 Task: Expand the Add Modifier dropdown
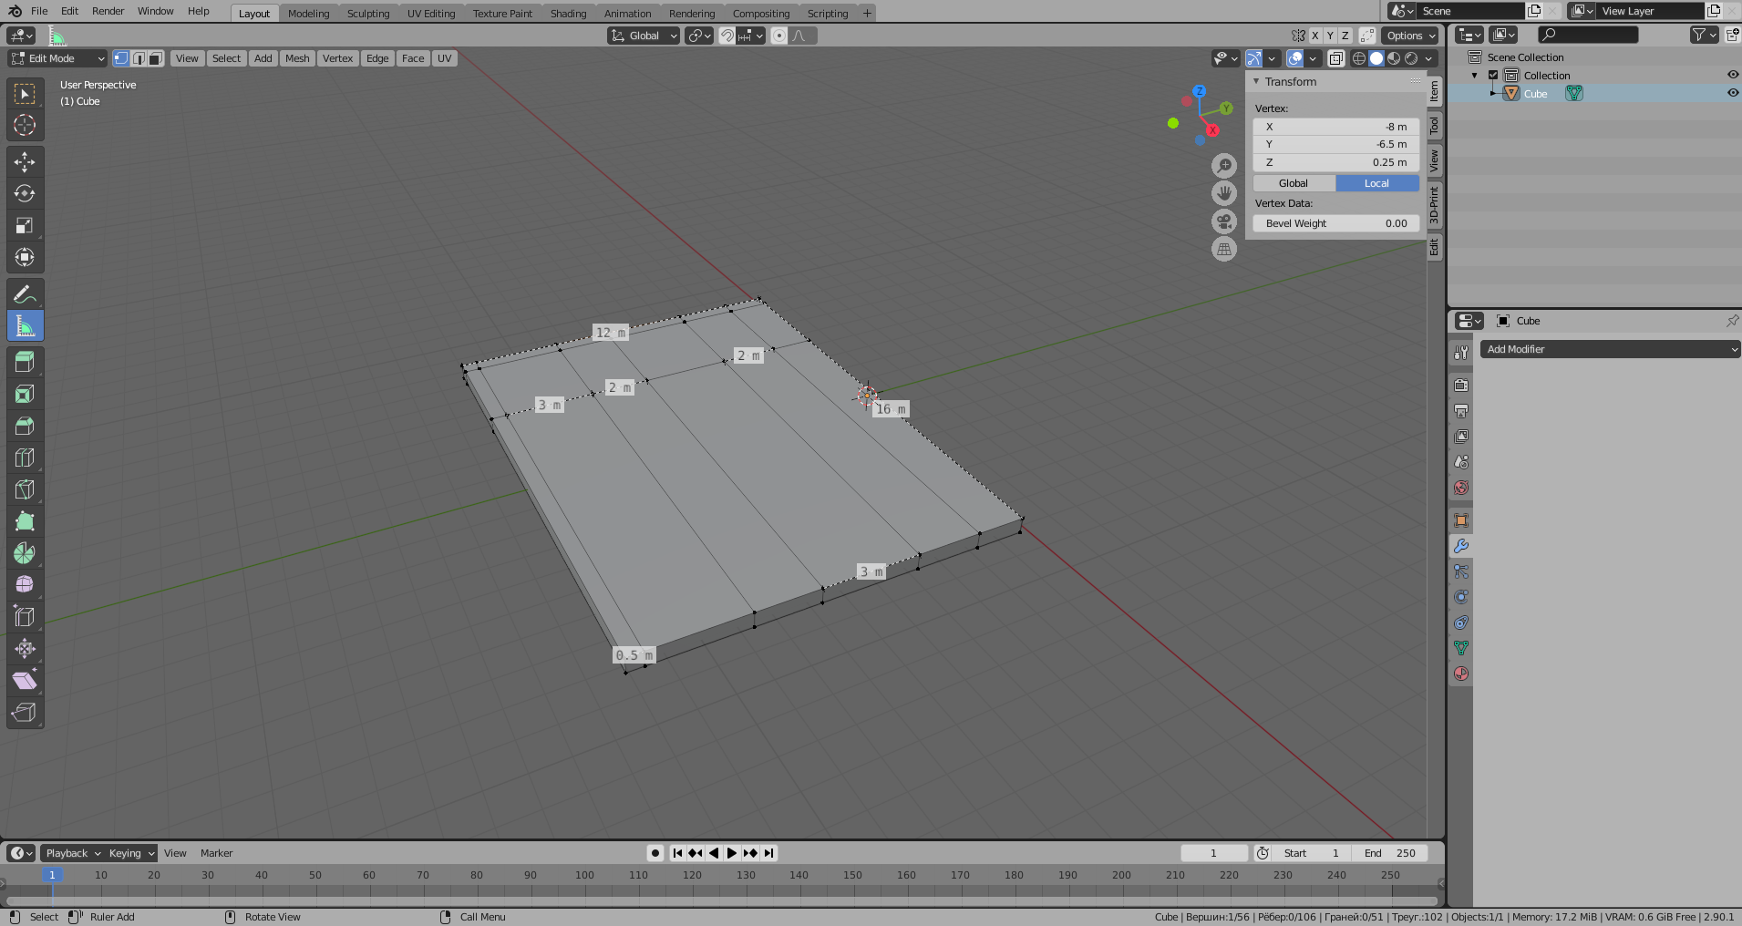[1609, 349]
